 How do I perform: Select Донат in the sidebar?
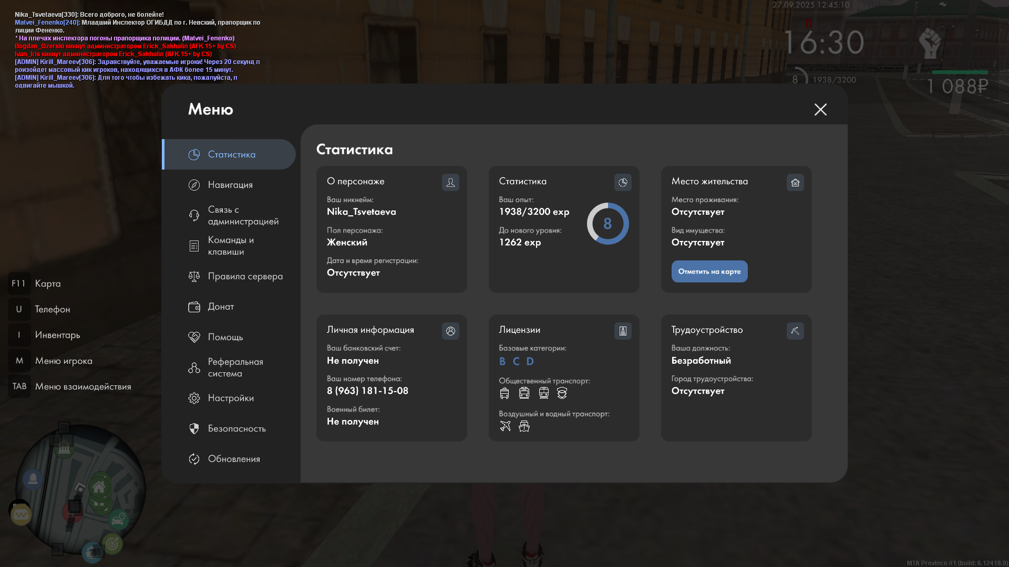coord(221,307)
